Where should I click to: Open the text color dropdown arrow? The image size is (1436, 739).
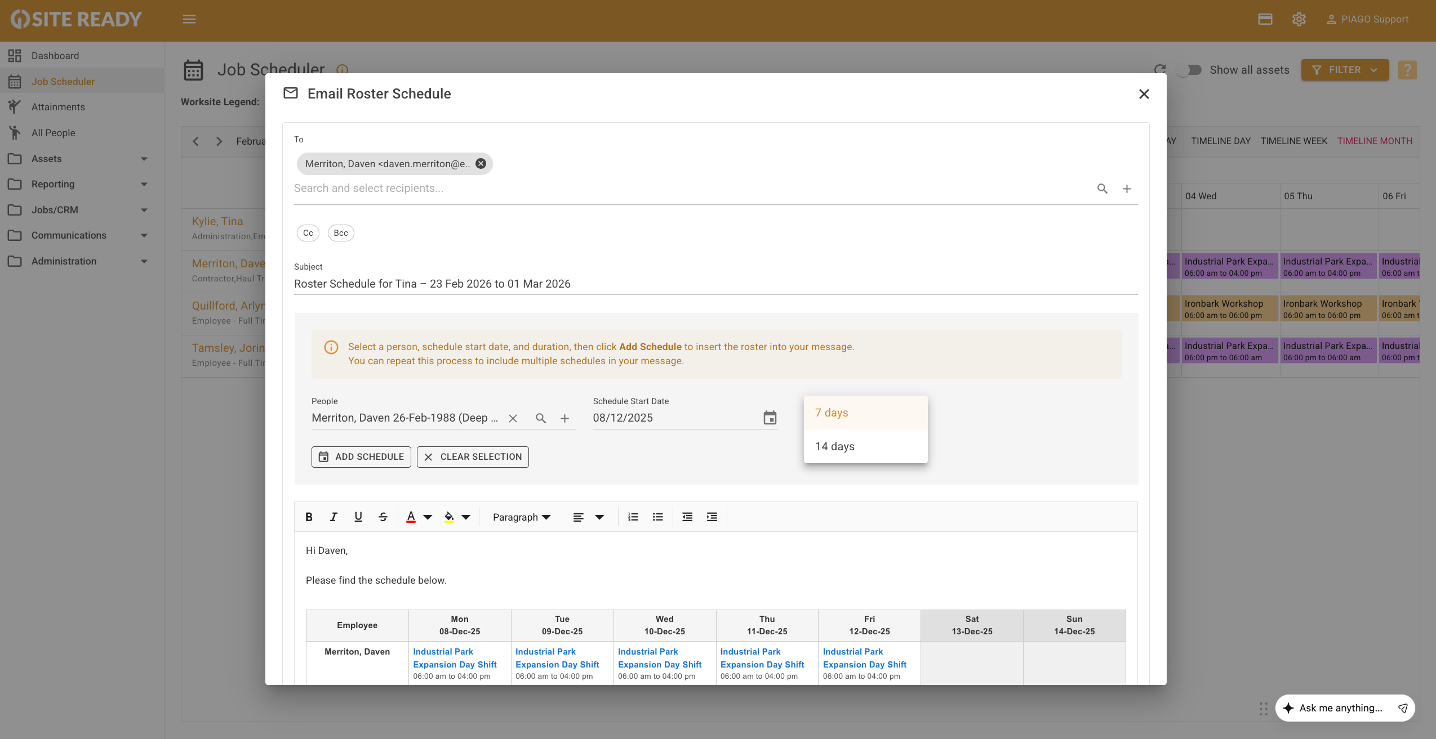click(428, 517)
